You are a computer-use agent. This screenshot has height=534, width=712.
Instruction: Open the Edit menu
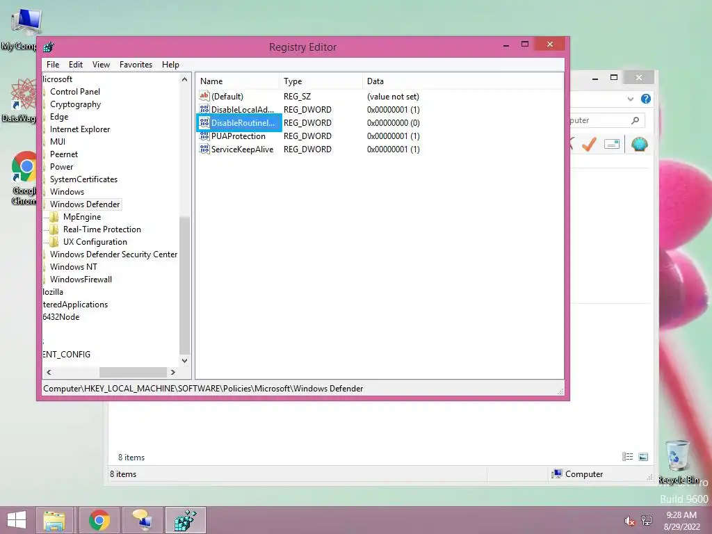click(75, 65)
